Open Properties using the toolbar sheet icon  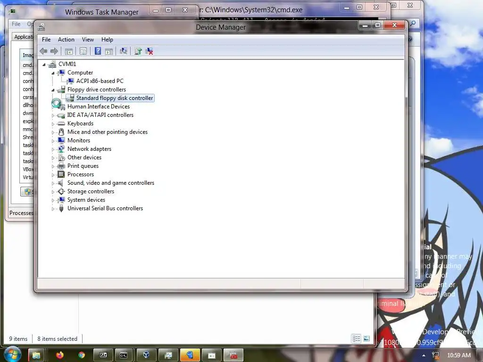tap(83, 51)
